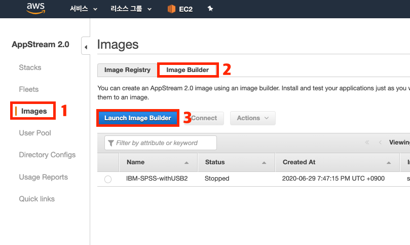This screenshot has width=410, height=245.
Task: Sort table by Created At arrow
Action: (389, 162)
